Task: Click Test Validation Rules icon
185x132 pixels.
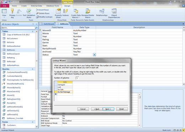Action: (29, 13)
